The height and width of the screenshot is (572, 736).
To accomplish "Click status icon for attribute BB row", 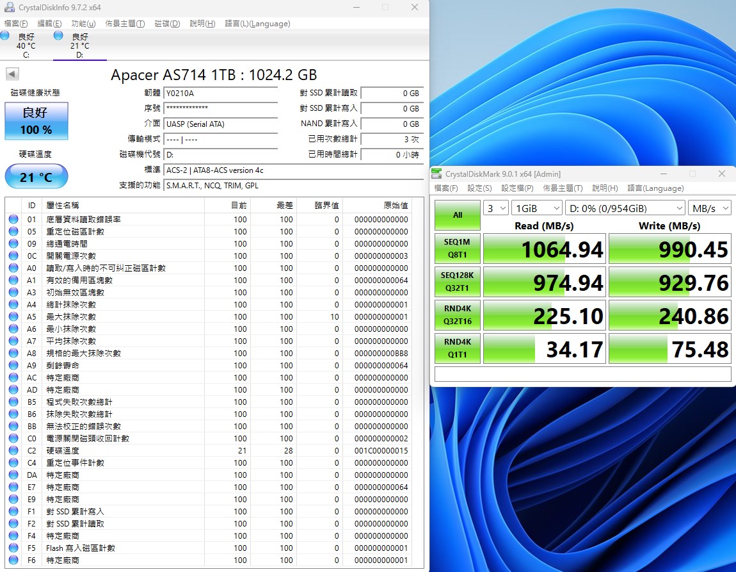I will pyautogui.click(x=13, y=426).
